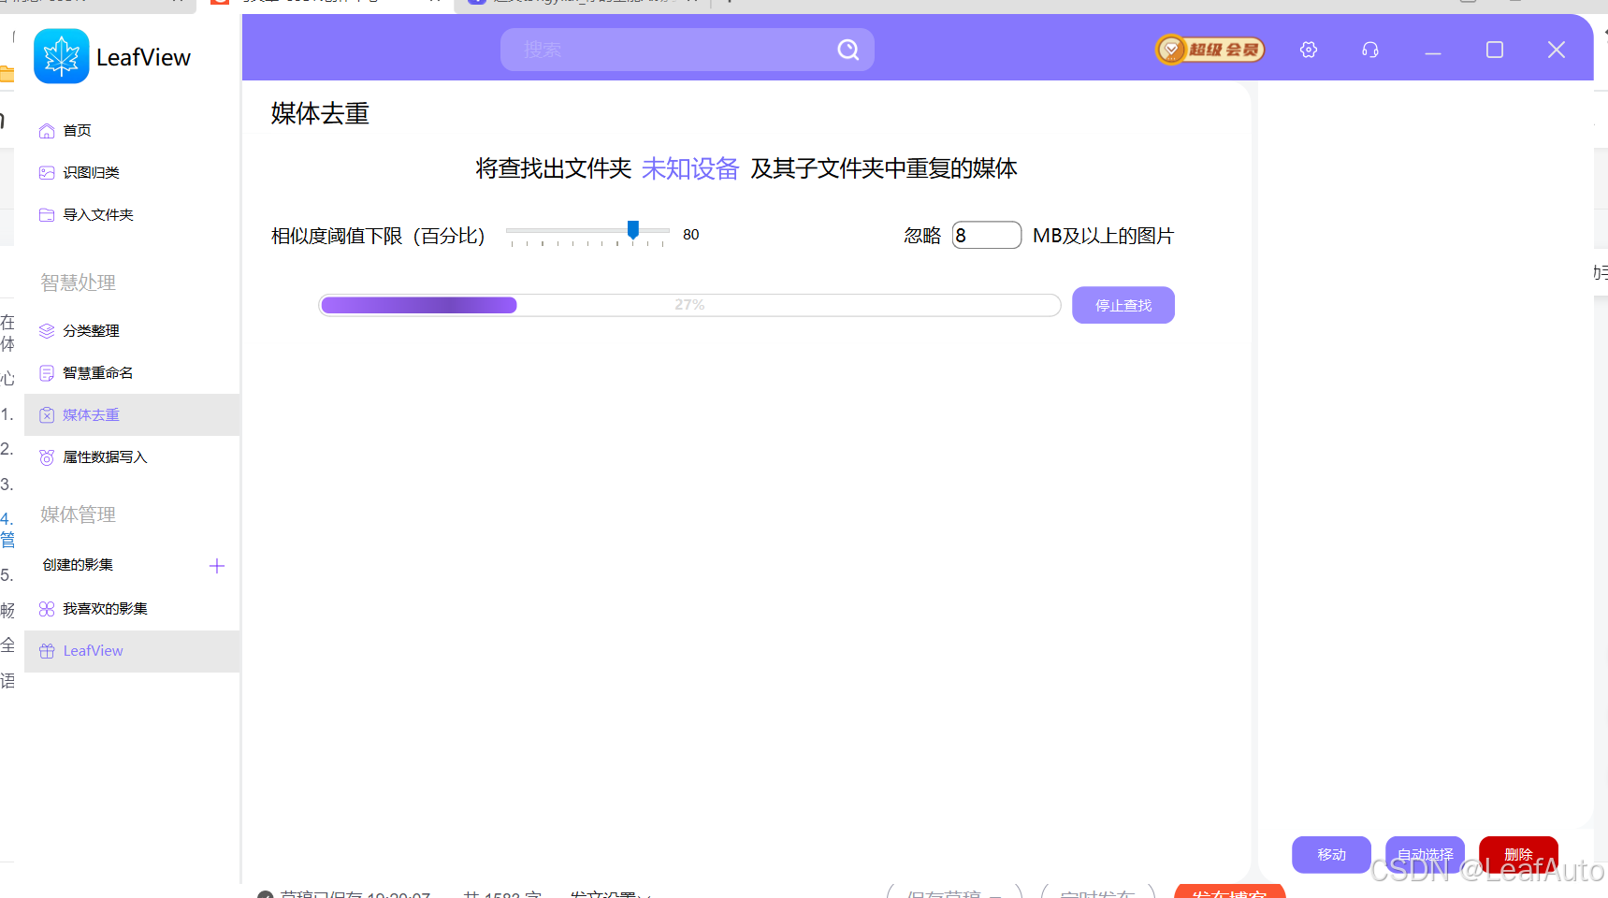Click the 搜索 search bar at top
The width and height of the screenshot is (1608, 898).
(x=688, y=50)
